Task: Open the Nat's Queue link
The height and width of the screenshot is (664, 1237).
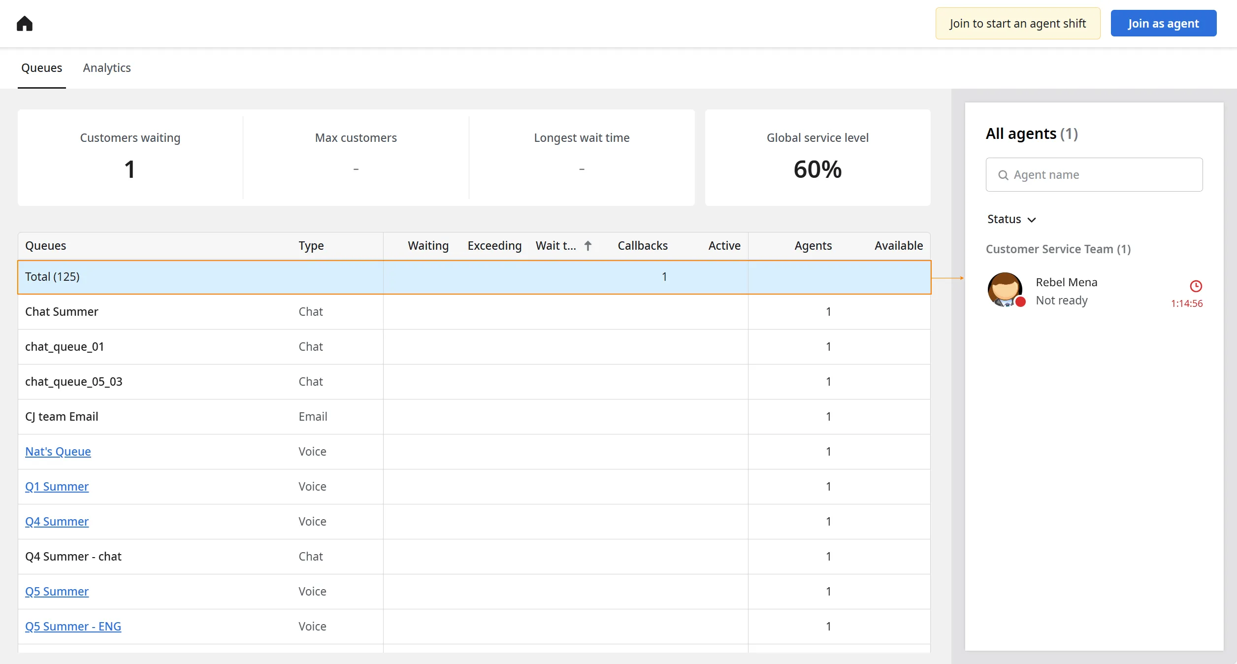Action: click(58, 452)
